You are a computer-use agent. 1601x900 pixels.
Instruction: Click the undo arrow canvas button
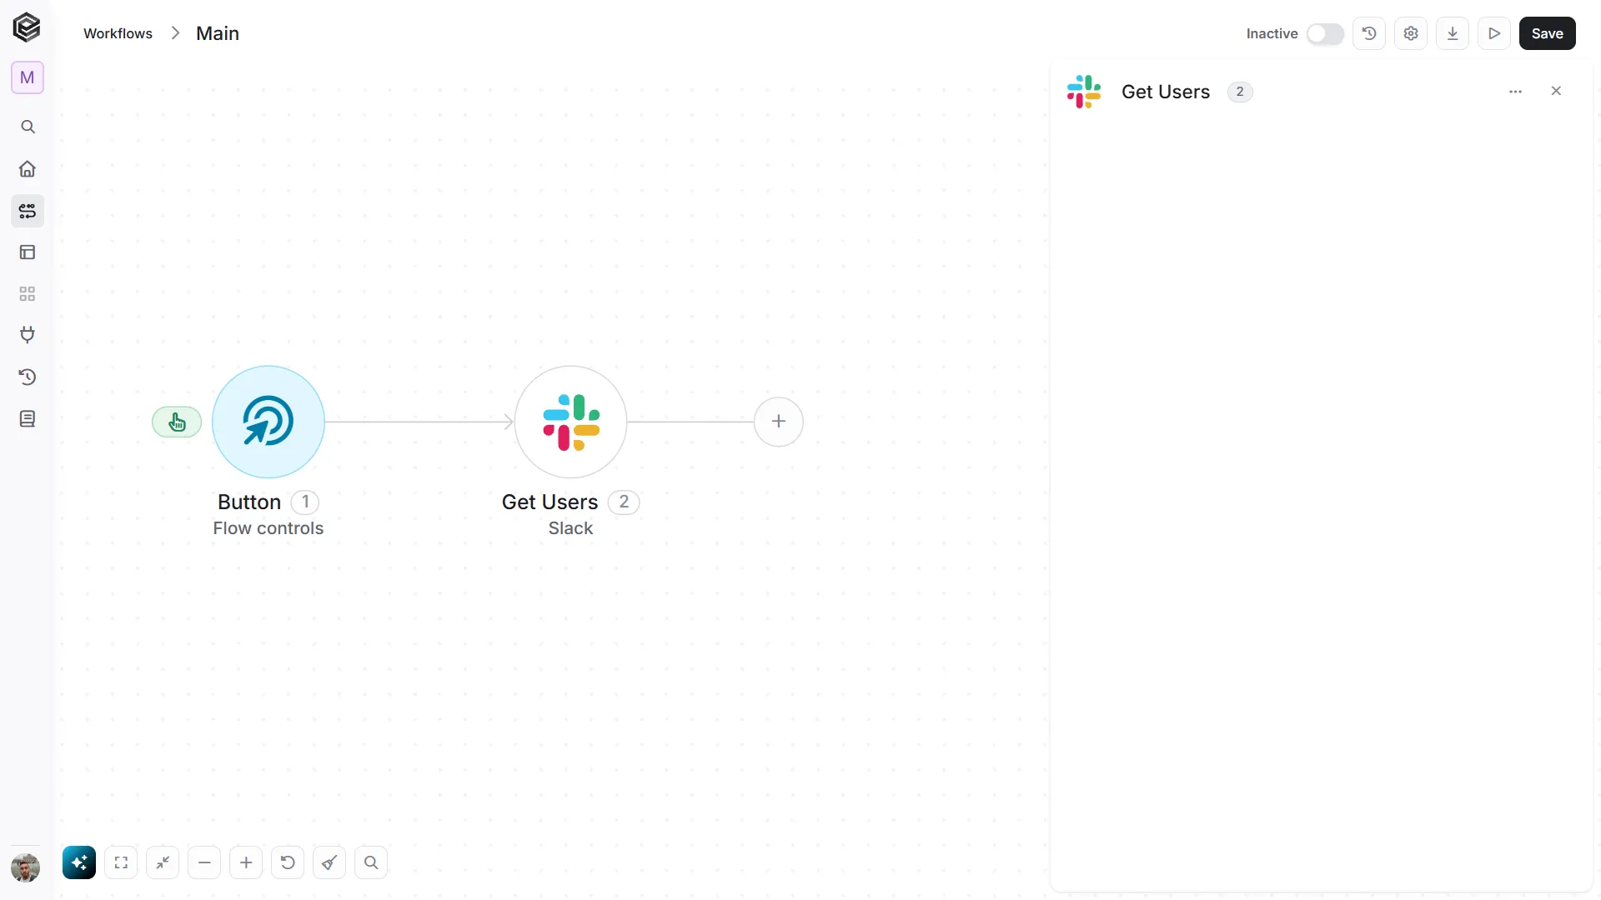(x=288, y=862)
